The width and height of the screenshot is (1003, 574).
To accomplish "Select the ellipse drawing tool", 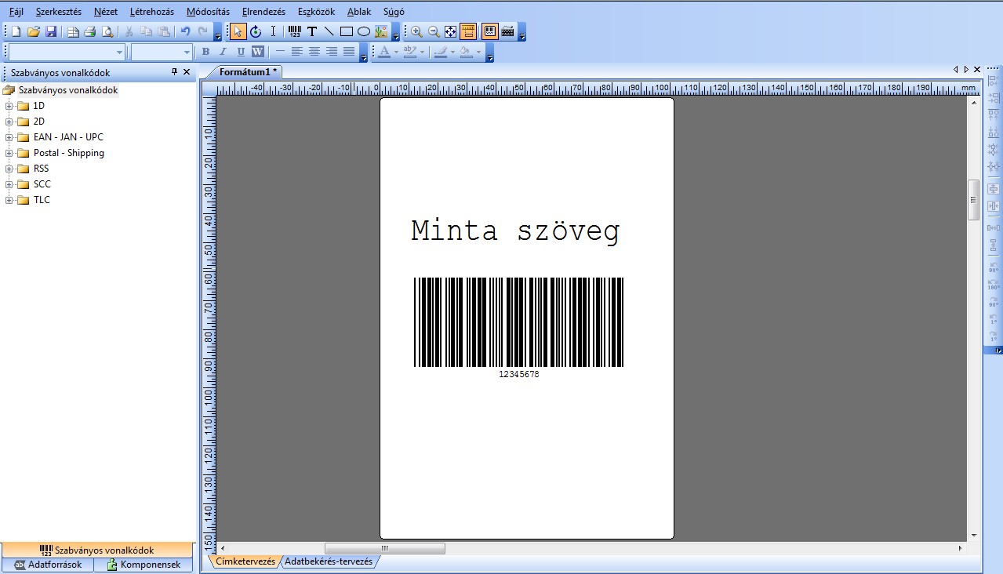I will point(364,32).
